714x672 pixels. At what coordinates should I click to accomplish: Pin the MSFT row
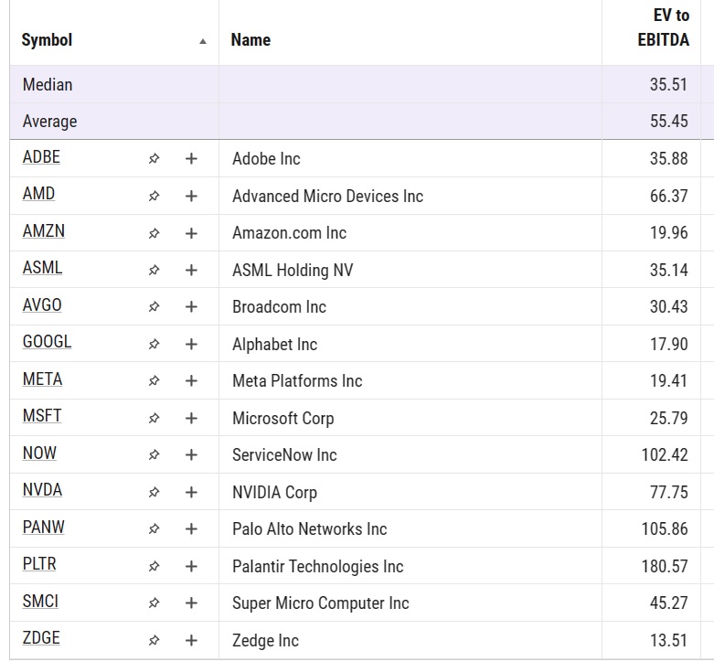tap(154, 418)
